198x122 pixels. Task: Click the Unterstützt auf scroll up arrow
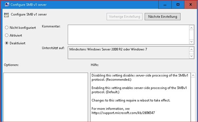pos(191,49)
